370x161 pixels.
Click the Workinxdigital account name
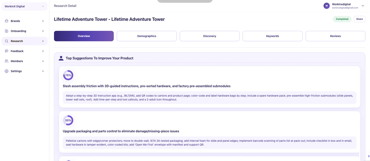pos(341,4)
